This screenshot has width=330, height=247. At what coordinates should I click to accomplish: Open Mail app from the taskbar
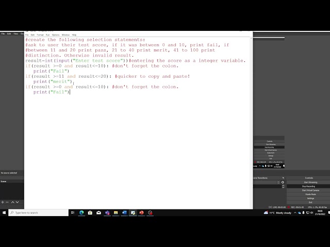coord(98,213)
